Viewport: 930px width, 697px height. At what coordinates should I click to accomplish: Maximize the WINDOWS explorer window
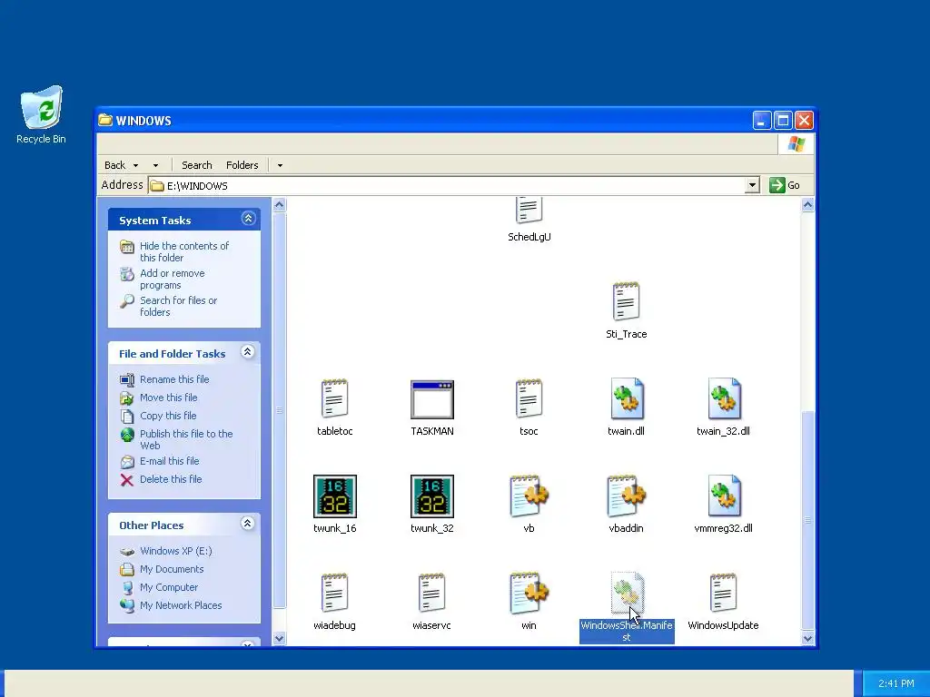[x=783, y=121]
